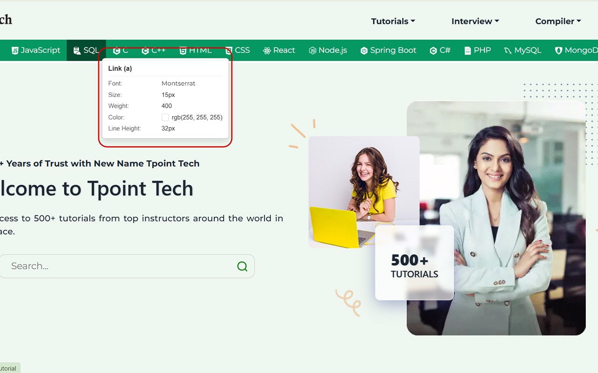598x373 pixels.
Task: Go to the CSS tutorial
Action: [x=237, y=50]
